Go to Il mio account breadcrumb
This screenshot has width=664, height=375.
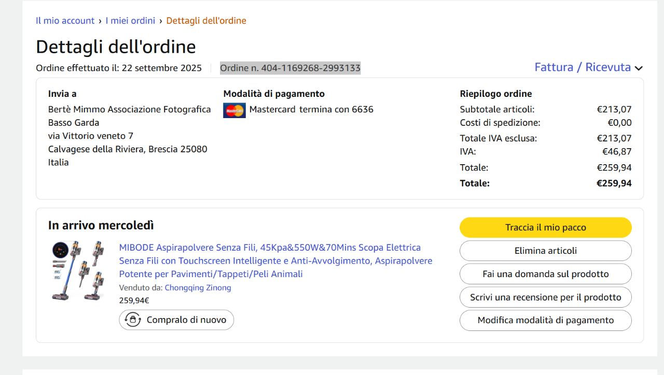click(65, 21)
